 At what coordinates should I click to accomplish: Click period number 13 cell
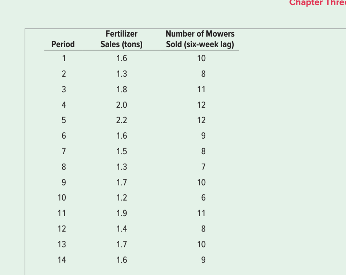pyautogui.click(x=62, y=245)
